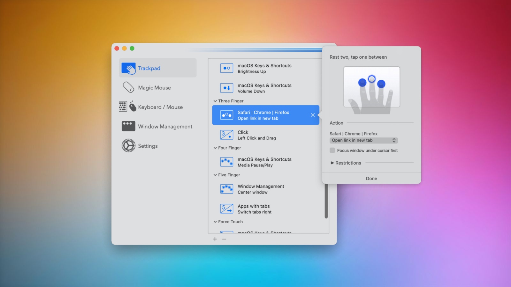This screenshot has height=287, width=511.
Task: Collapse the Five Finger section
Action: (215, 175)
